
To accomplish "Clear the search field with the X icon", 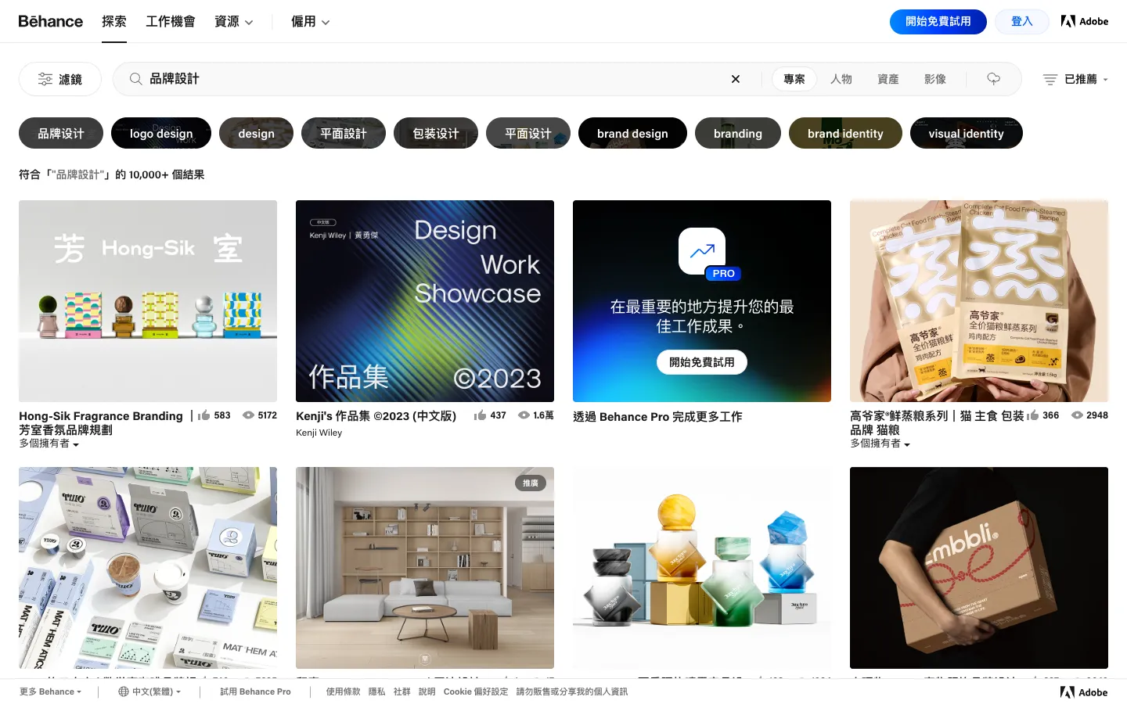I will tap(736, 79).
